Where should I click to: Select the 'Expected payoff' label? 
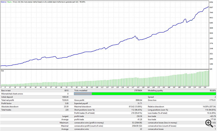pyautogui.click(x=81, y=103)
